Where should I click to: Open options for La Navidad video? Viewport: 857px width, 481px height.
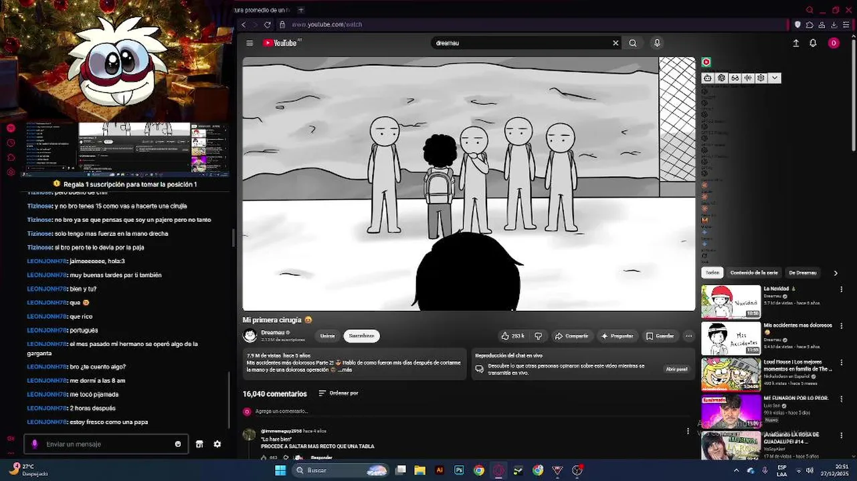click(x=842, y=289)
